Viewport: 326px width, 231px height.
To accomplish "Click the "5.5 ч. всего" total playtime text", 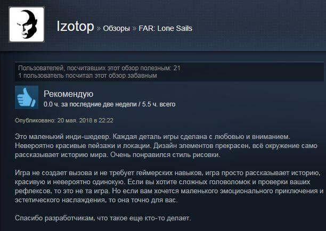I will tap(159, 104).
